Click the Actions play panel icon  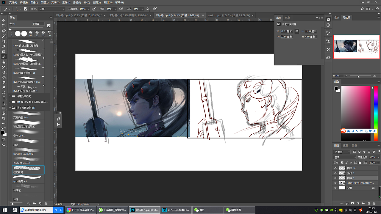tap(58, 124)
